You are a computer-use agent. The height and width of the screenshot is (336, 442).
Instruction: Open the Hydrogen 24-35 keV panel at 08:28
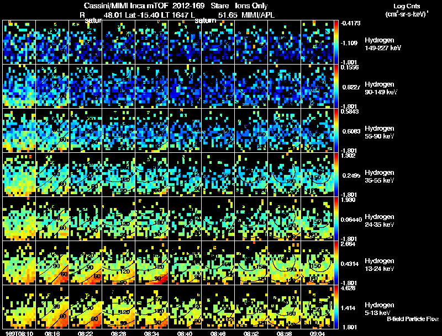[118, 218]
